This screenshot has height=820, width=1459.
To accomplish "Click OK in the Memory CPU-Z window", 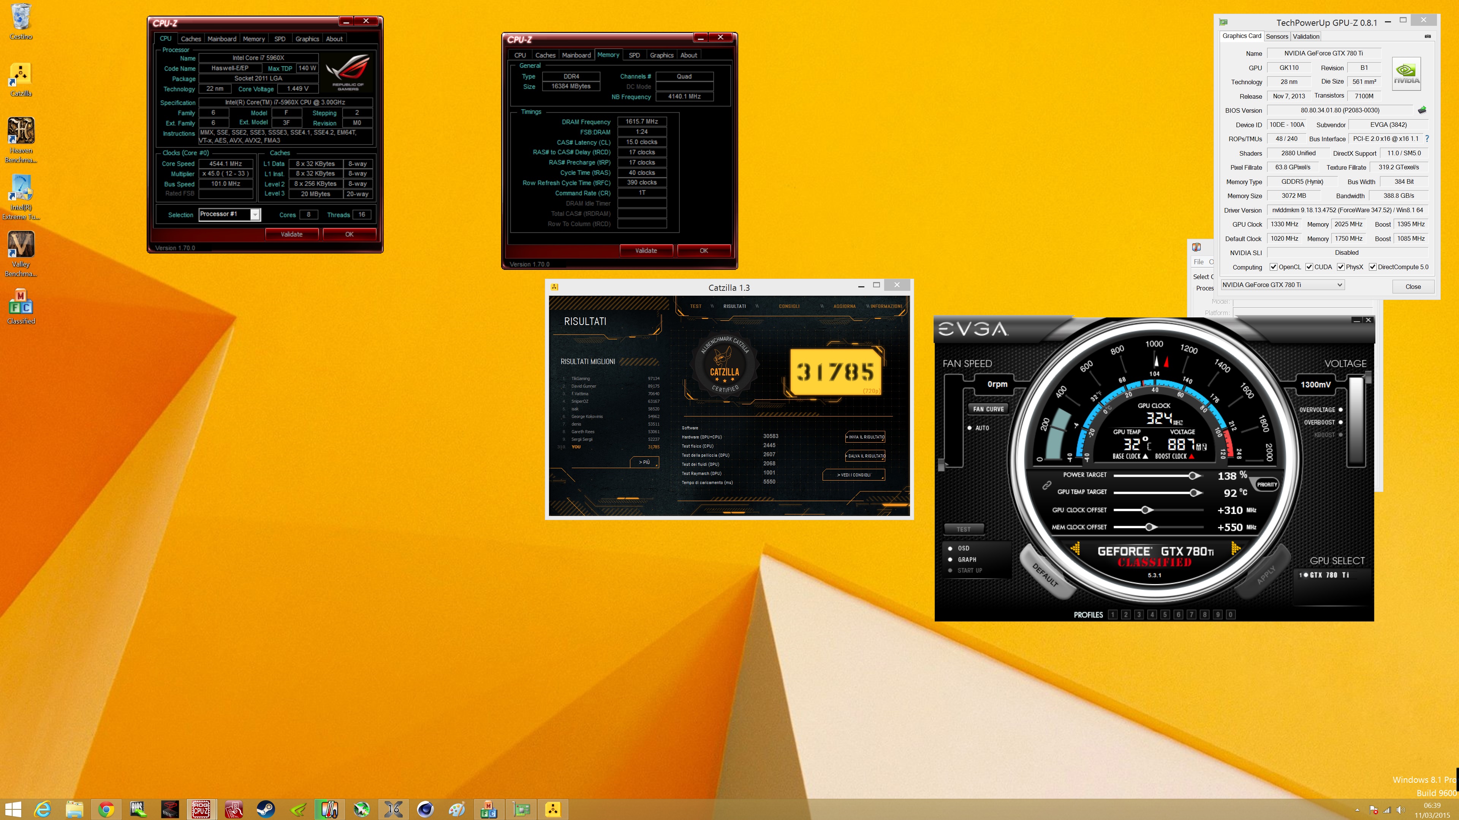I will click(x=703, y=251).
